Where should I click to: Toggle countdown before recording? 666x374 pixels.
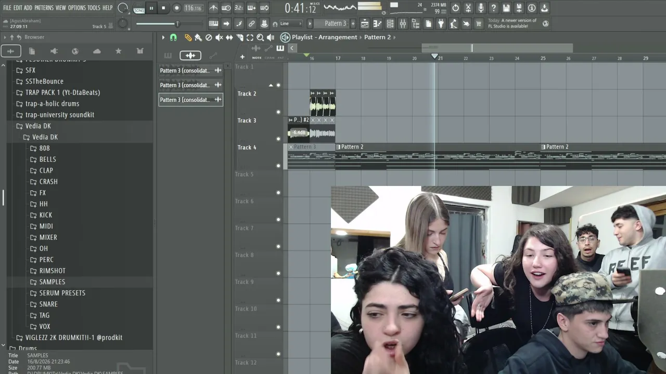point(239,8)
